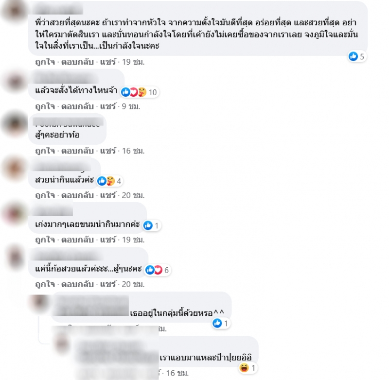Reply to the 'สวยน่ากินแล้วค่ะ' comment
389x380 pixels.
coord(77,195)
